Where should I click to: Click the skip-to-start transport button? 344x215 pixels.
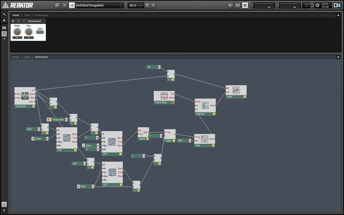pos(147,5)
